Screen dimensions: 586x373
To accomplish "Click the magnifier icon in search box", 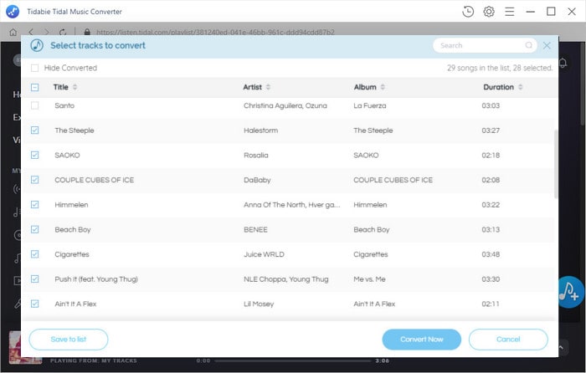I will 528,45.
